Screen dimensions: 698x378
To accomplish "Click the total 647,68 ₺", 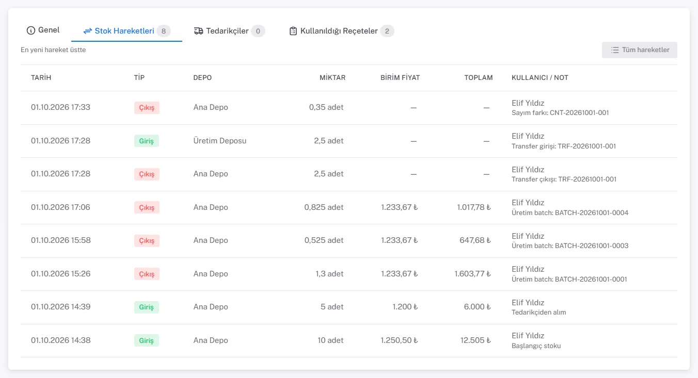I will (x=475, y=240).
